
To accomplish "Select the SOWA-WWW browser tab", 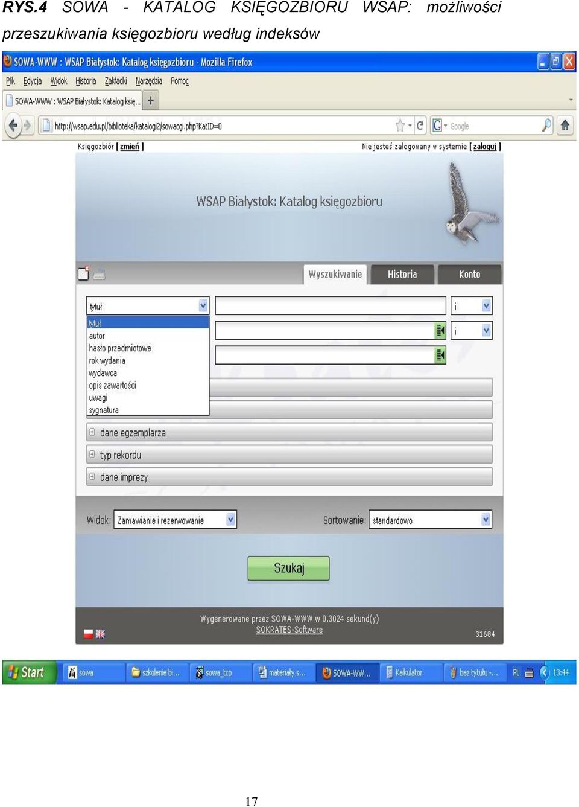I will pos(72,101).
